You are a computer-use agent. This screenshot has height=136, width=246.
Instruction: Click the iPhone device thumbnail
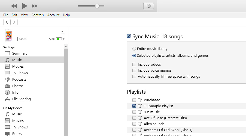(9, 36)
